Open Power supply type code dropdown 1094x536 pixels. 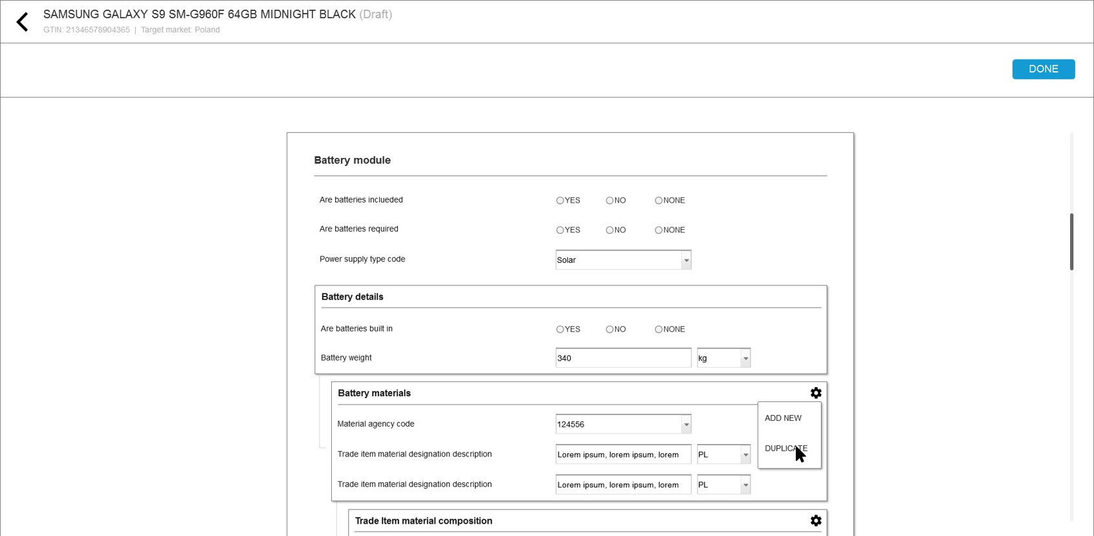[x=686, y=260]
